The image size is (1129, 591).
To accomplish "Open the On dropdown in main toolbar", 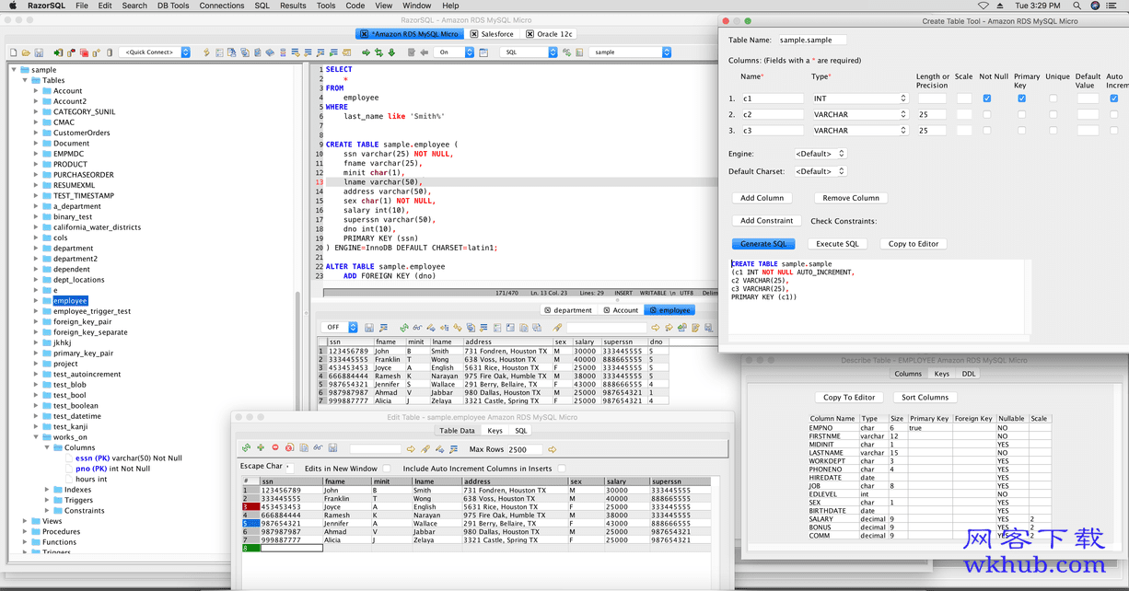I will click(x=453, y=52).
